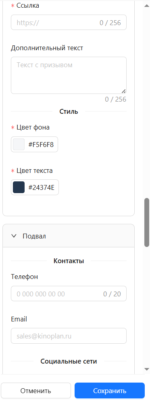Screen dimensions: 150x400
Task: Click the #24374E hex color value
Action: [x=42, y=188]
